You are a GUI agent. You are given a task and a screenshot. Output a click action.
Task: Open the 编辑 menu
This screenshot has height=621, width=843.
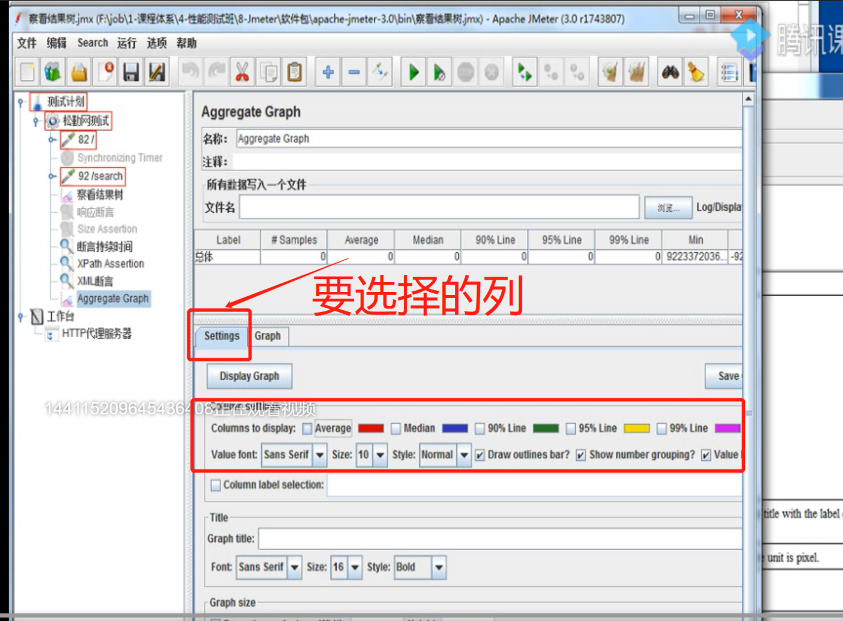(57, 43)
